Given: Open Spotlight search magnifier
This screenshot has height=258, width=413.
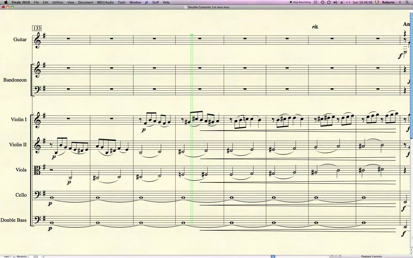Looking at the screenshot, I should click(407, 3).
